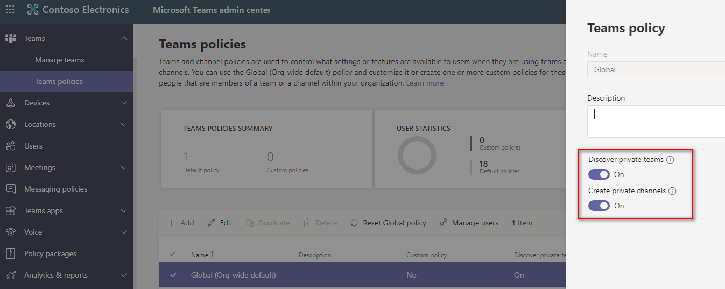This screenshot has height=289, width=725.
Task: Click the Messaging policies icon
Action: coord(11,189)
